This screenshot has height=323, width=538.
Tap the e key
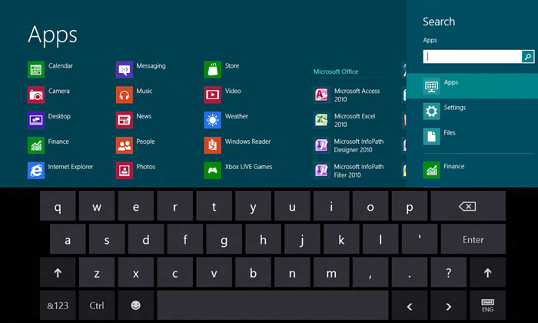coord(136,206)
